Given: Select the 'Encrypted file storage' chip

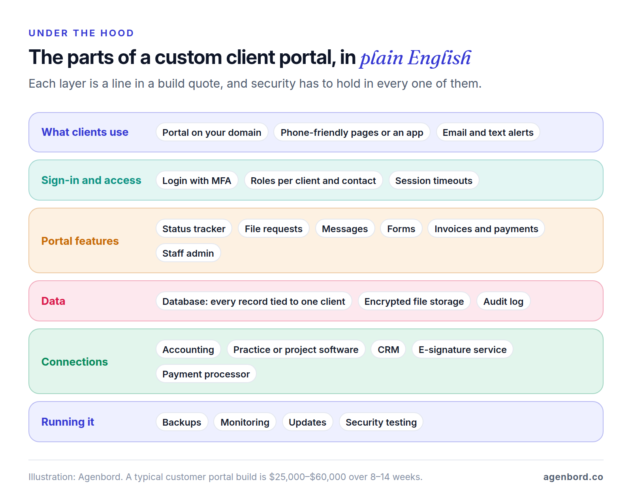Looking at the screenshot, I should point(414,301).
